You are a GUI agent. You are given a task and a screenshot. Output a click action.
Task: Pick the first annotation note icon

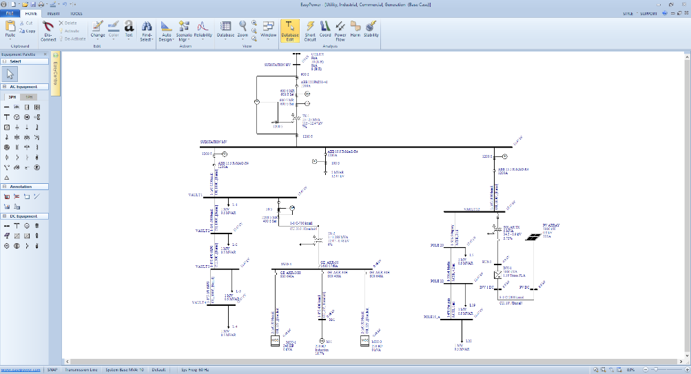click(7, 196)
